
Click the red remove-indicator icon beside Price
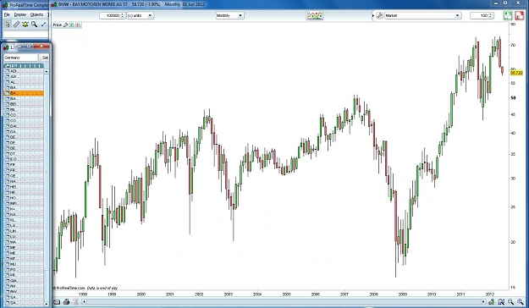click(x=78, y=25)
